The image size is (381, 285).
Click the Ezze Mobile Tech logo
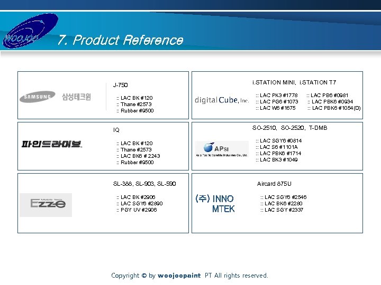[x=46, y=205]
